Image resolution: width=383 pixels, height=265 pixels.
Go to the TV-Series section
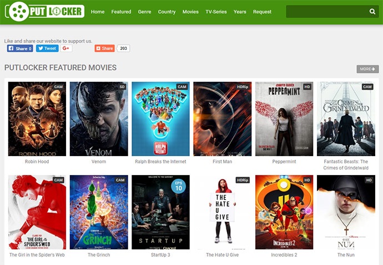pos(216,12)
